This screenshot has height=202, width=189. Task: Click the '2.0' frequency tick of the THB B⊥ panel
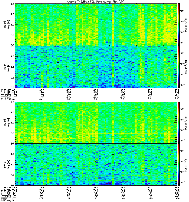click(x=12, y=4)
